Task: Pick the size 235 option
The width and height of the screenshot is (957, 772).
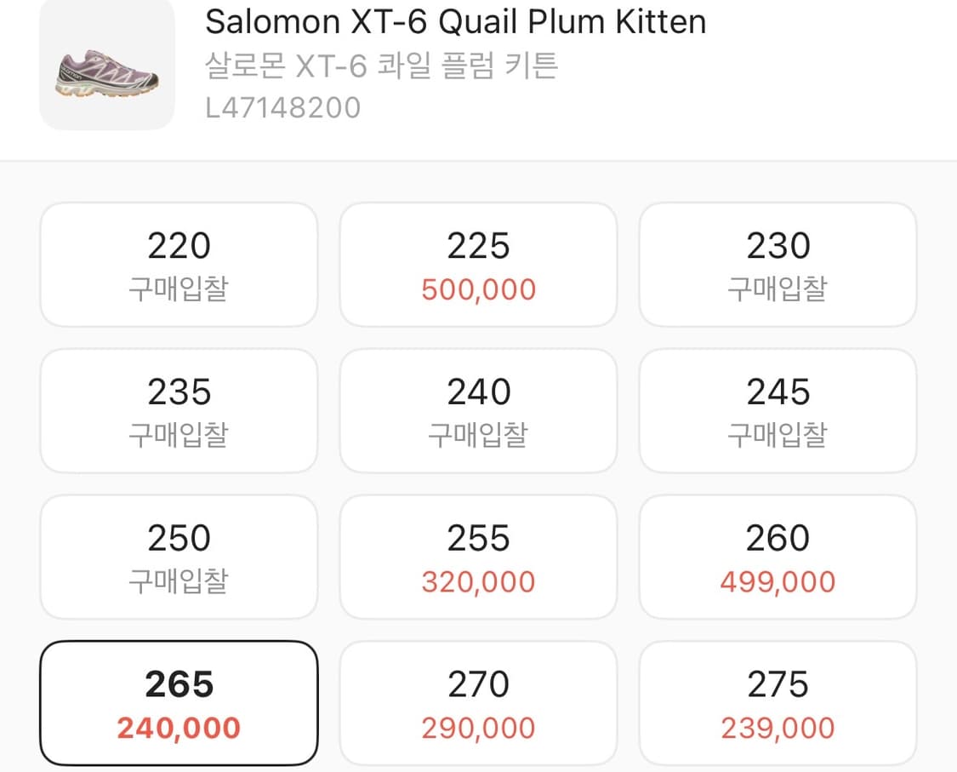Action: pos(179,411)
